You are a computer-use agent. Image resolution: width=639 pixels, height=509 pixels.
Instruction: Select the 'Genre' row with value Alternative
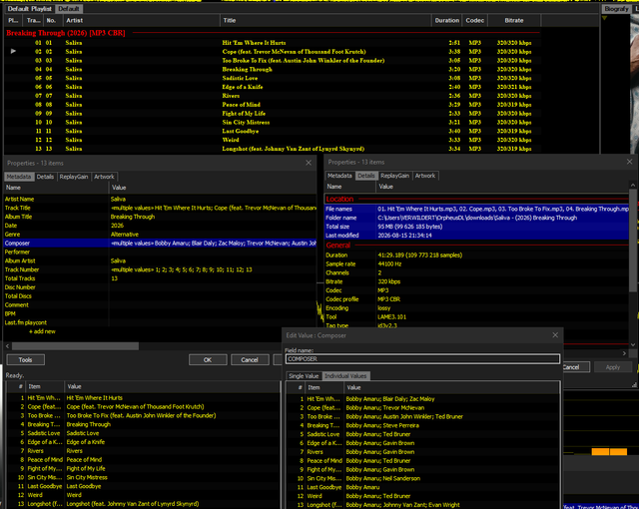coord(160,235)
